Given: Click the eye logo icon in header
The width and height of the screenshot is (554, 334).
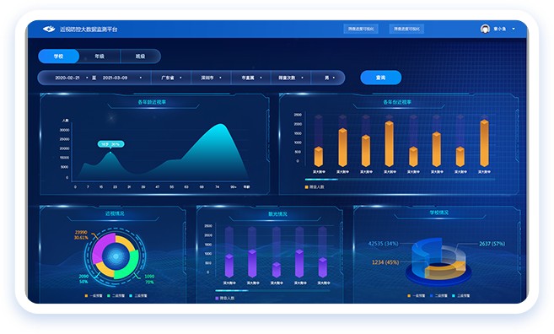Looking at the screenshot, I should pos(49,29).
